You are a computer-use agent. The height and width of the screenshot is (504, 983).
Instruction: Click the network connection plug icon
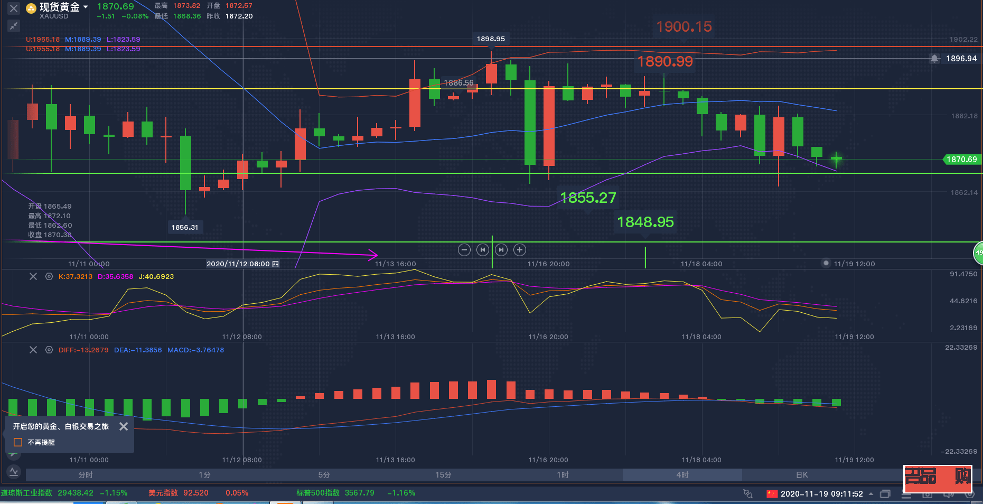[x=747, y=493]
